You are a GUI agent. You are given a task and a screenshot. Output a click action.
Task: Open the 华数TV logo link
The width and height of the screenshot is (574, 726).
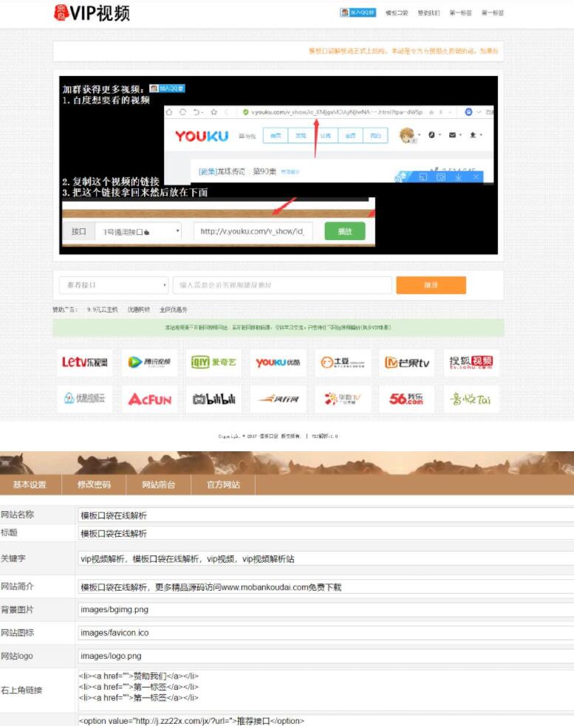coord(342,399)
